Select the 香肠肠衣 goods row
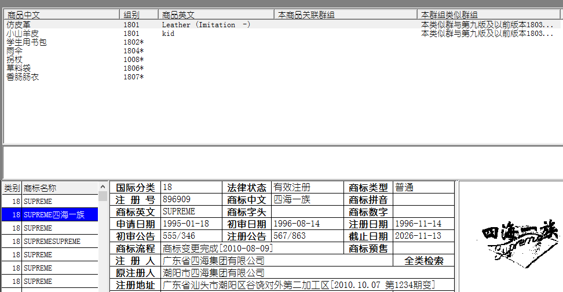The height and width of the screenshot is (292, 563). 282,76
